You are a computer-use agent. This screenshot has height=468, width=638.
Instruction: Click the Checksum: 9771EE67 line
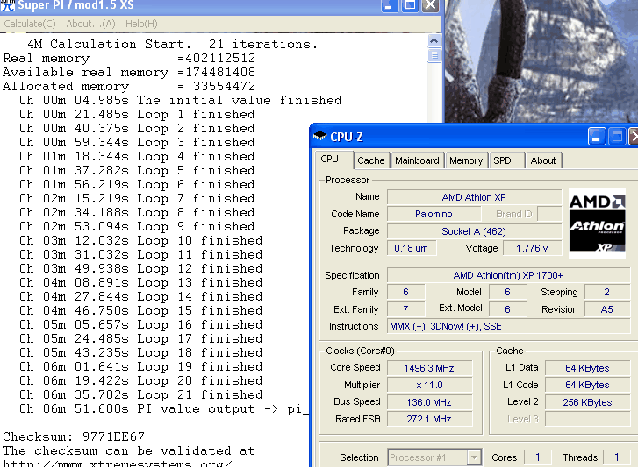click(74, 436)
